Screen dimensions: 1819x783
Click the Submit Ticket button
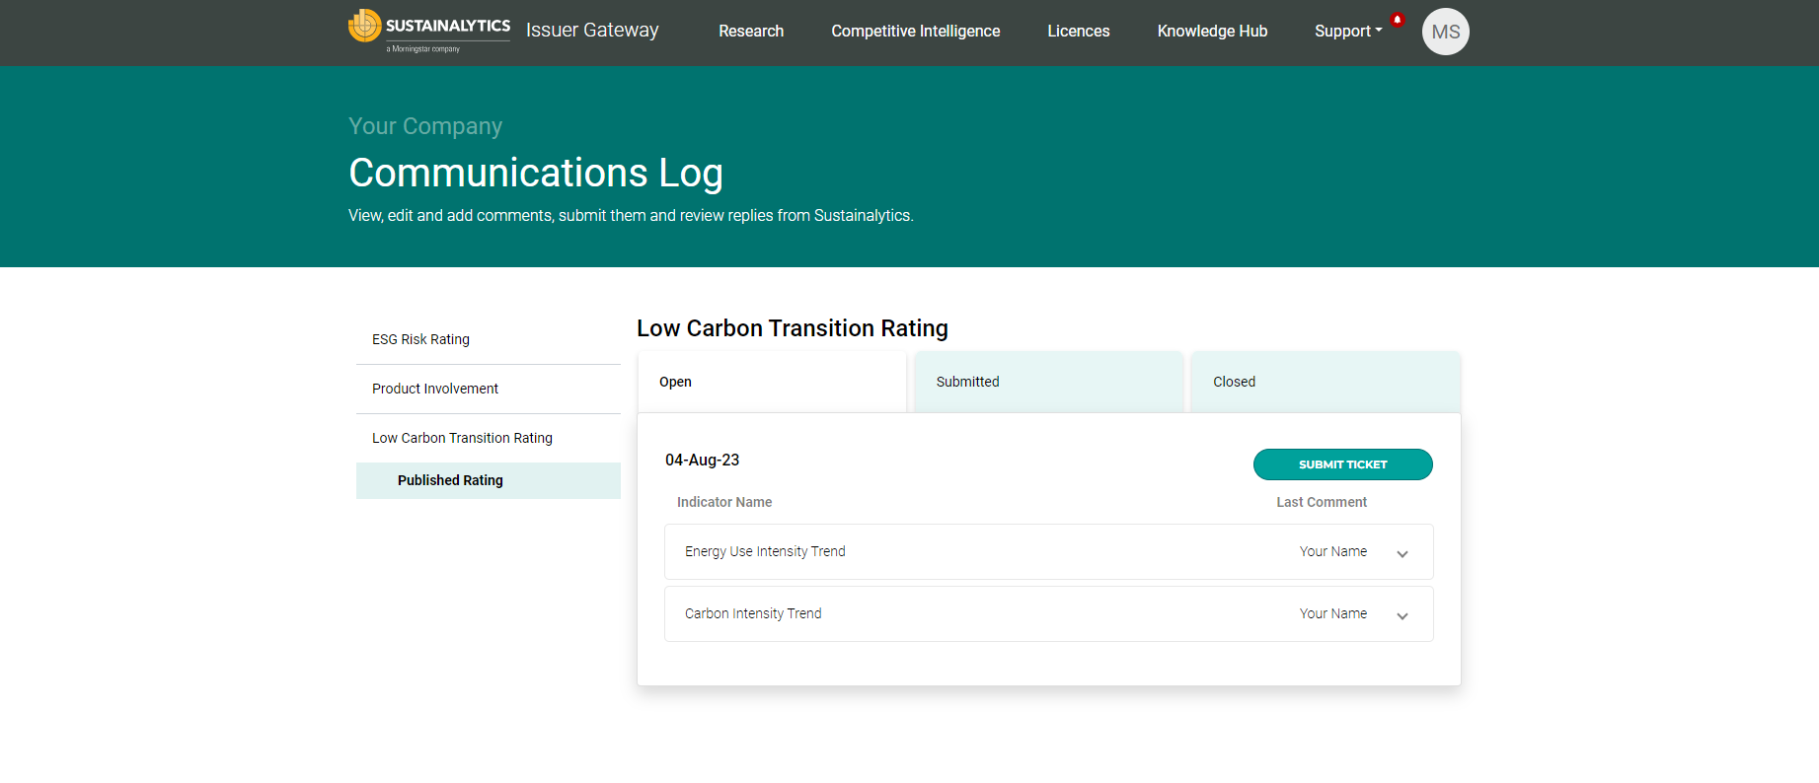(x=1342, y=464)
